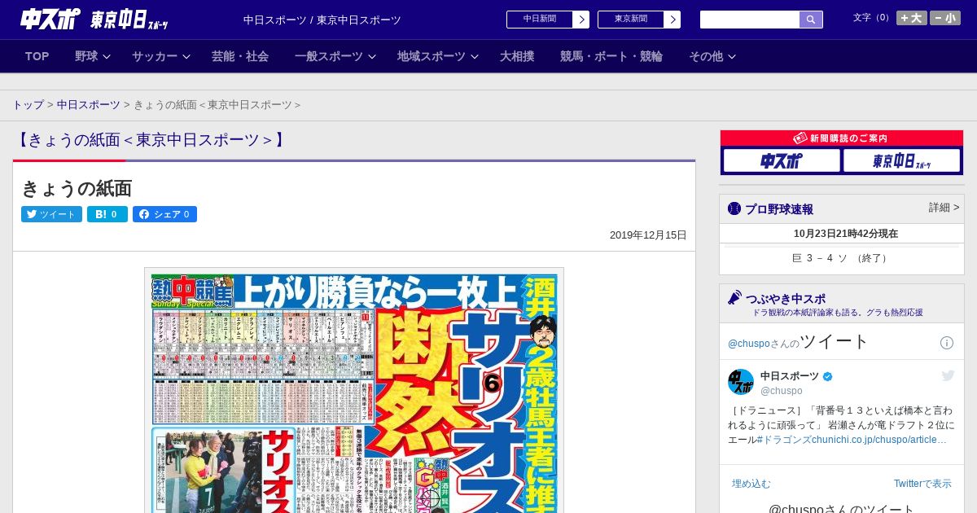Click the Facebook シェア button
Image resolution: width=977 pixels, height=513 pixels.
tap(164, 214)
